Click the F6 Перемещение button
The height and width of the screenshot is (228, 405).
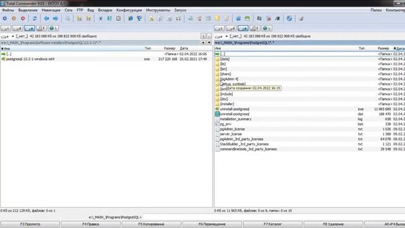pyautogui.click(x=212, y=224)
